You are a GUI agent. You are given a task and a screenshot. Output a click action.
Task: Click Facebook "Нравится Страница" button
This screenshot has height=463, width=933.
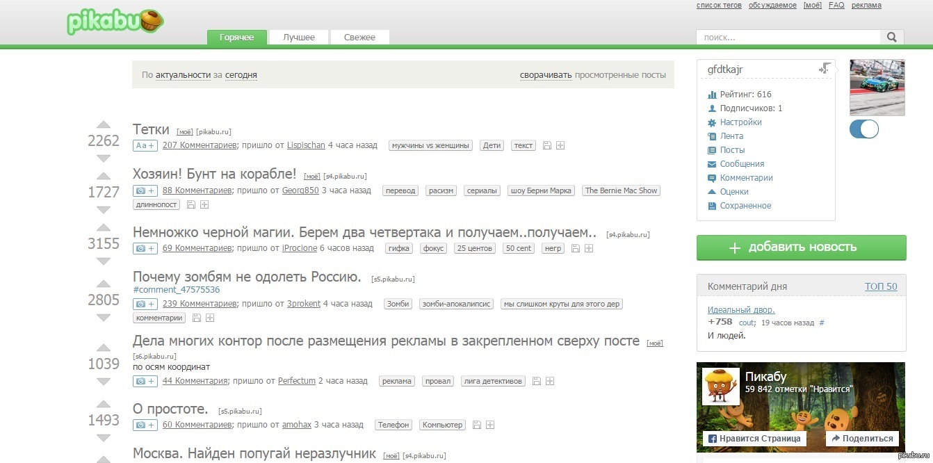754,439
